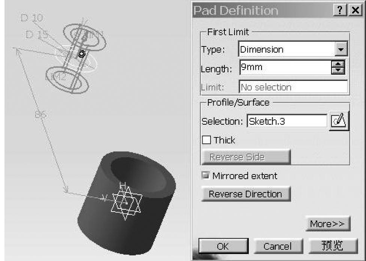Click the Length field containing 9mm
The height and width of the screenshot is (261, 366).
pyautogui.click(x=285, y=67)
